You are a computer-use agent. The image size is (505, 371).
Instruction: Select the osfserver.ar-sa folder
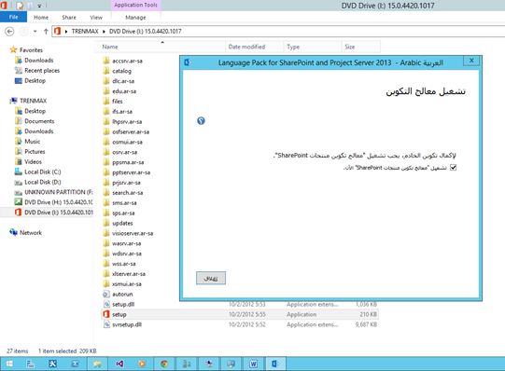pos(131,131)
